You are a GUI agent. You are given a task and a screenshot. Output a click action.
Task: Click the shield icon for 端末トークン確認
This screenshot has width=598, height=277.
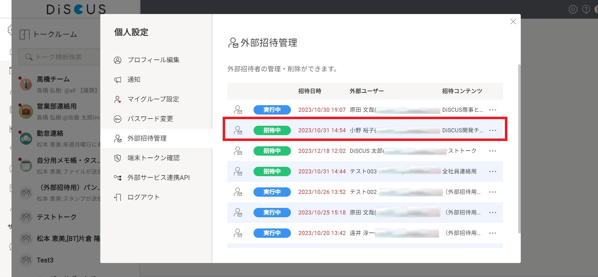117,158
